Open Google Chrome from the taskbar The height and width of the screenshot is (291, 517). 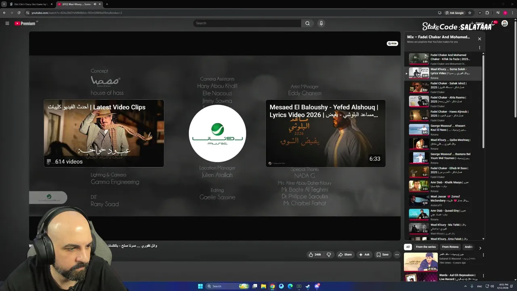tap(272, 286)
